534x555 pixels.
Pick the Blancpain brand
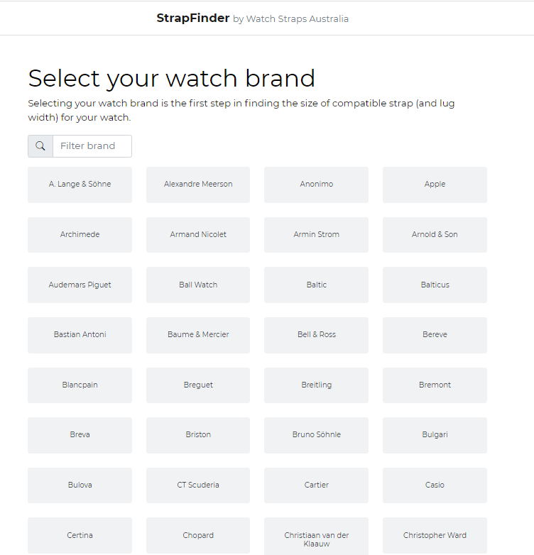point(80,385)
